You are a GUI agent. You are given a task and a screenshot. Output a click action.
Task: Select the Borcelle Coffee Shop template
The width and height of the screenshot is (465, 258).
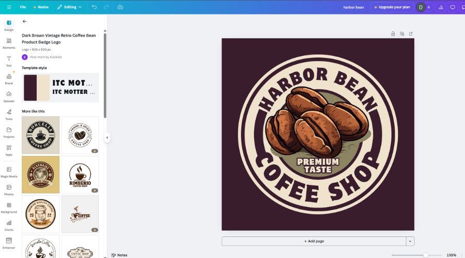41,135
